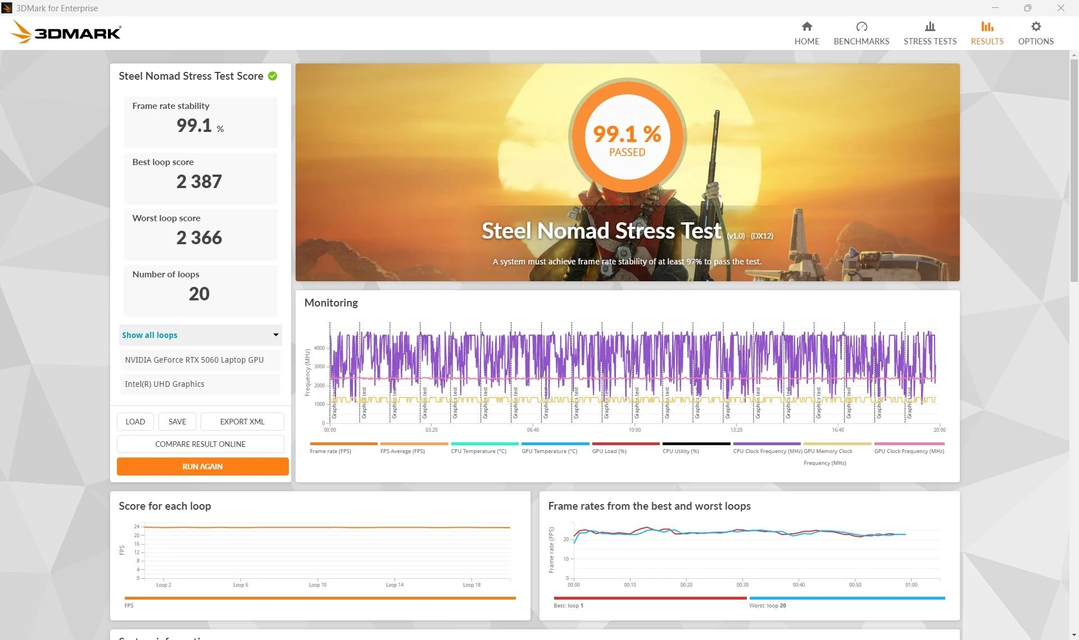1079x640 pixels.
Task: Click the GPU Load red legend swatch
Action: 625,444
